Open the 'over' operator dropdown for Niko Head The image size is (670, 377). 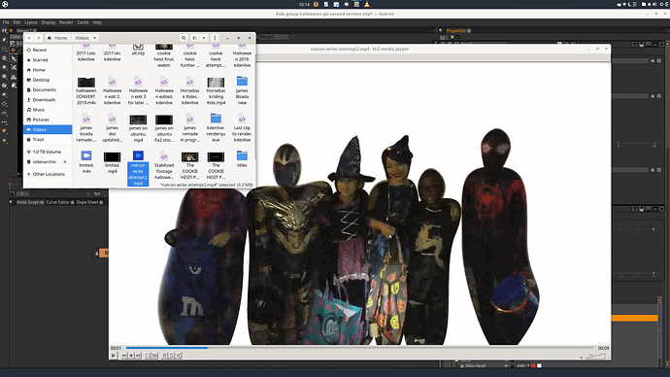click(523, 366)
